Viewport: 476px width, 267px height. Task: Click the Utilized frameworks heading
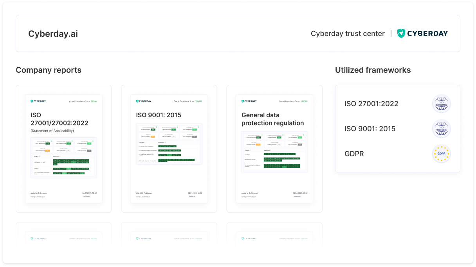(x=373, y=70)
